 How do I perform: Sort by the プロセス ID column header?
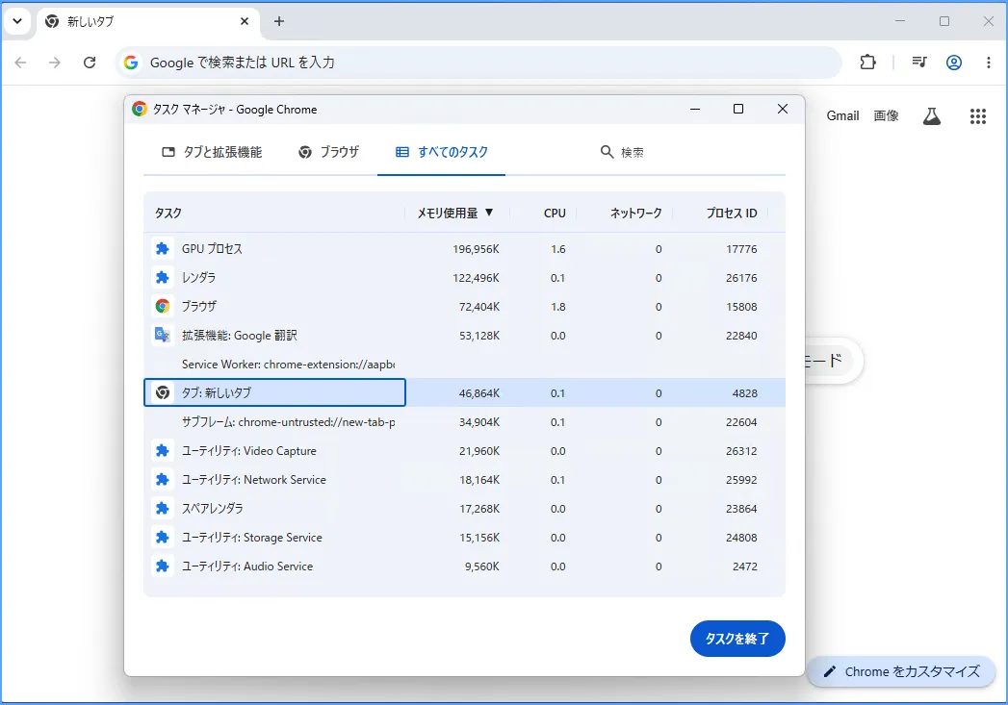(x=732, y=214)
